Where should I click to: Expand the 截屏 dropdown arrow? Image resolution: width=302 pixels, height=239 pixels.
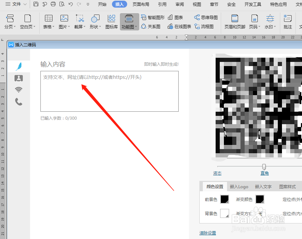84,27
